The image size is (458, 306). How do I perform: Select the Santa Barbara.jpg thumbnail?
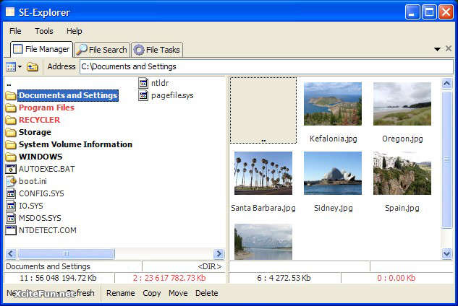(x=263, y=173)
